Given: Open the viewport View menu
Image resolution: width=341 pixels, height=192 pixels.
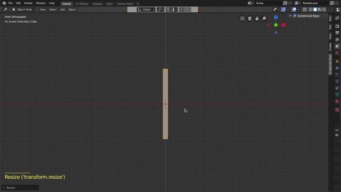Looking at the screenshot, I should 43,10.
